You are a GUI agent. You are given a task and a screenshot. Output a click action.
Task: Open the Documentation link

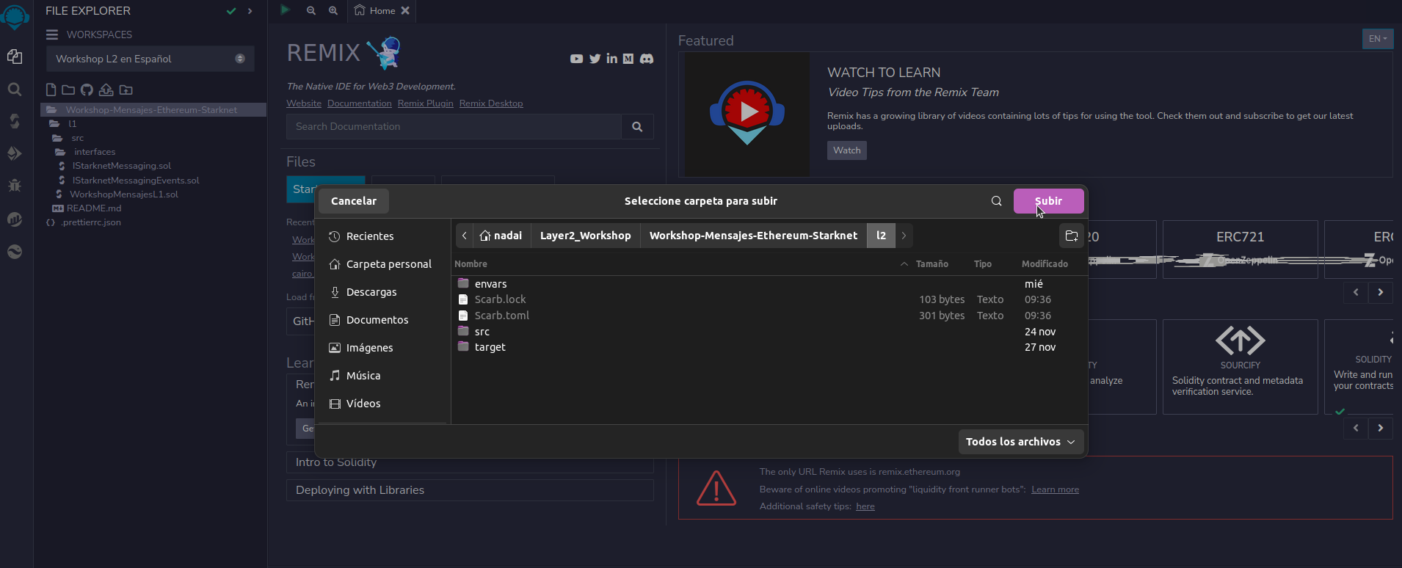tap(359, 103)
